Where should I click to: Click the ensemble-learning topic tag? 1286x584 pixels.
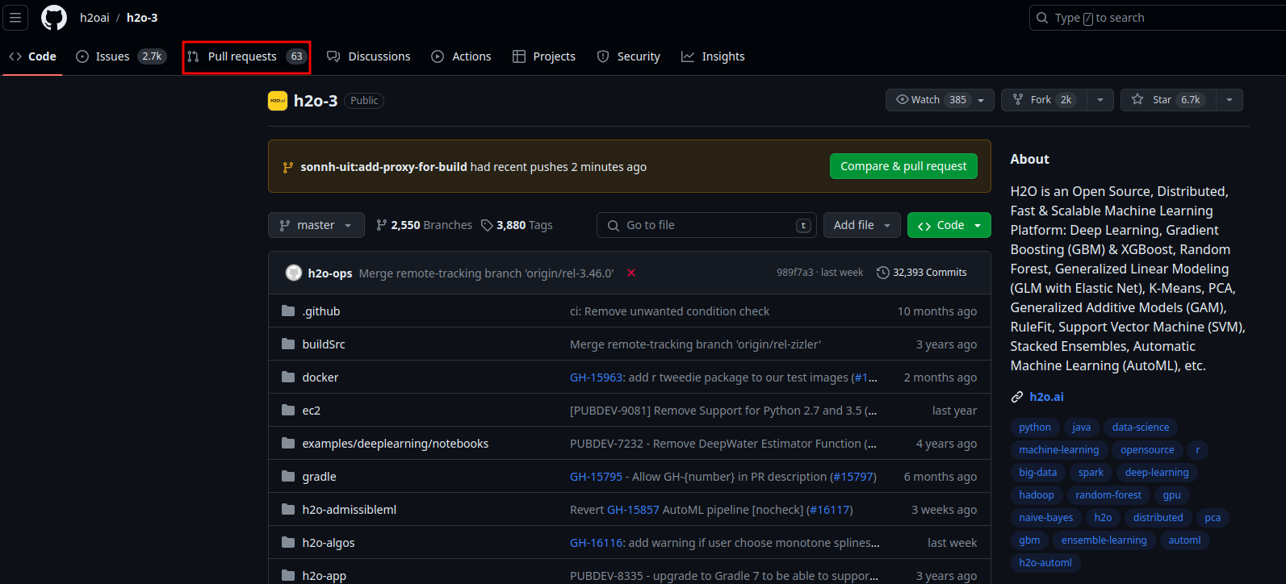[x=1104, y=540]
